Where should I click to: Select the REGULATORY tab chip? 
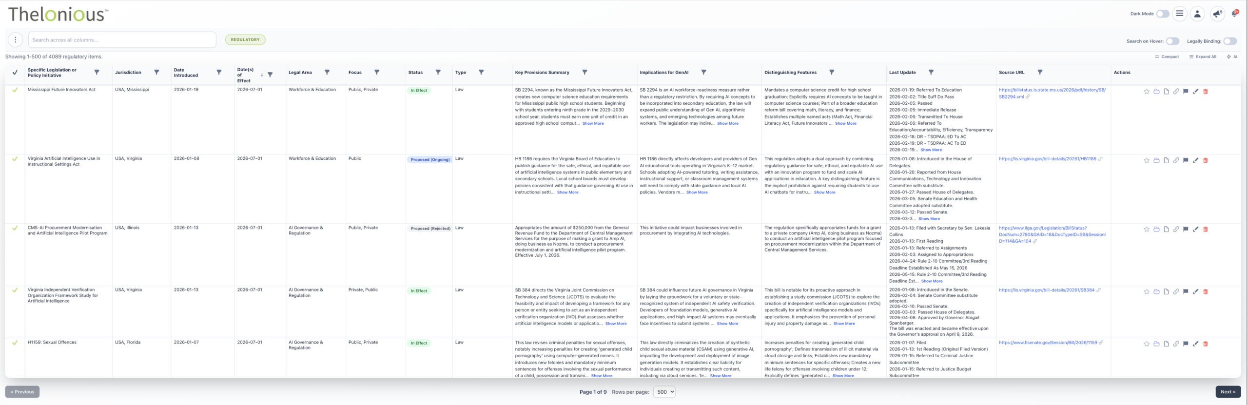point(245,40)
